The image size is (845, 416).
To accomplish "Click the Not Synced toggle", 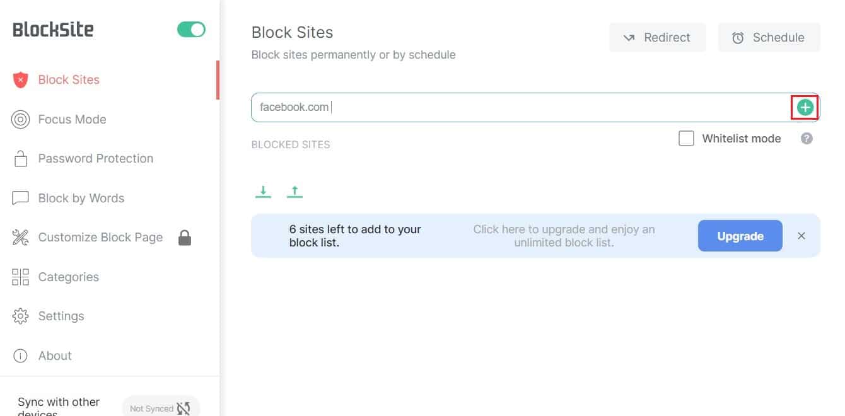I will tap(161, 407).
